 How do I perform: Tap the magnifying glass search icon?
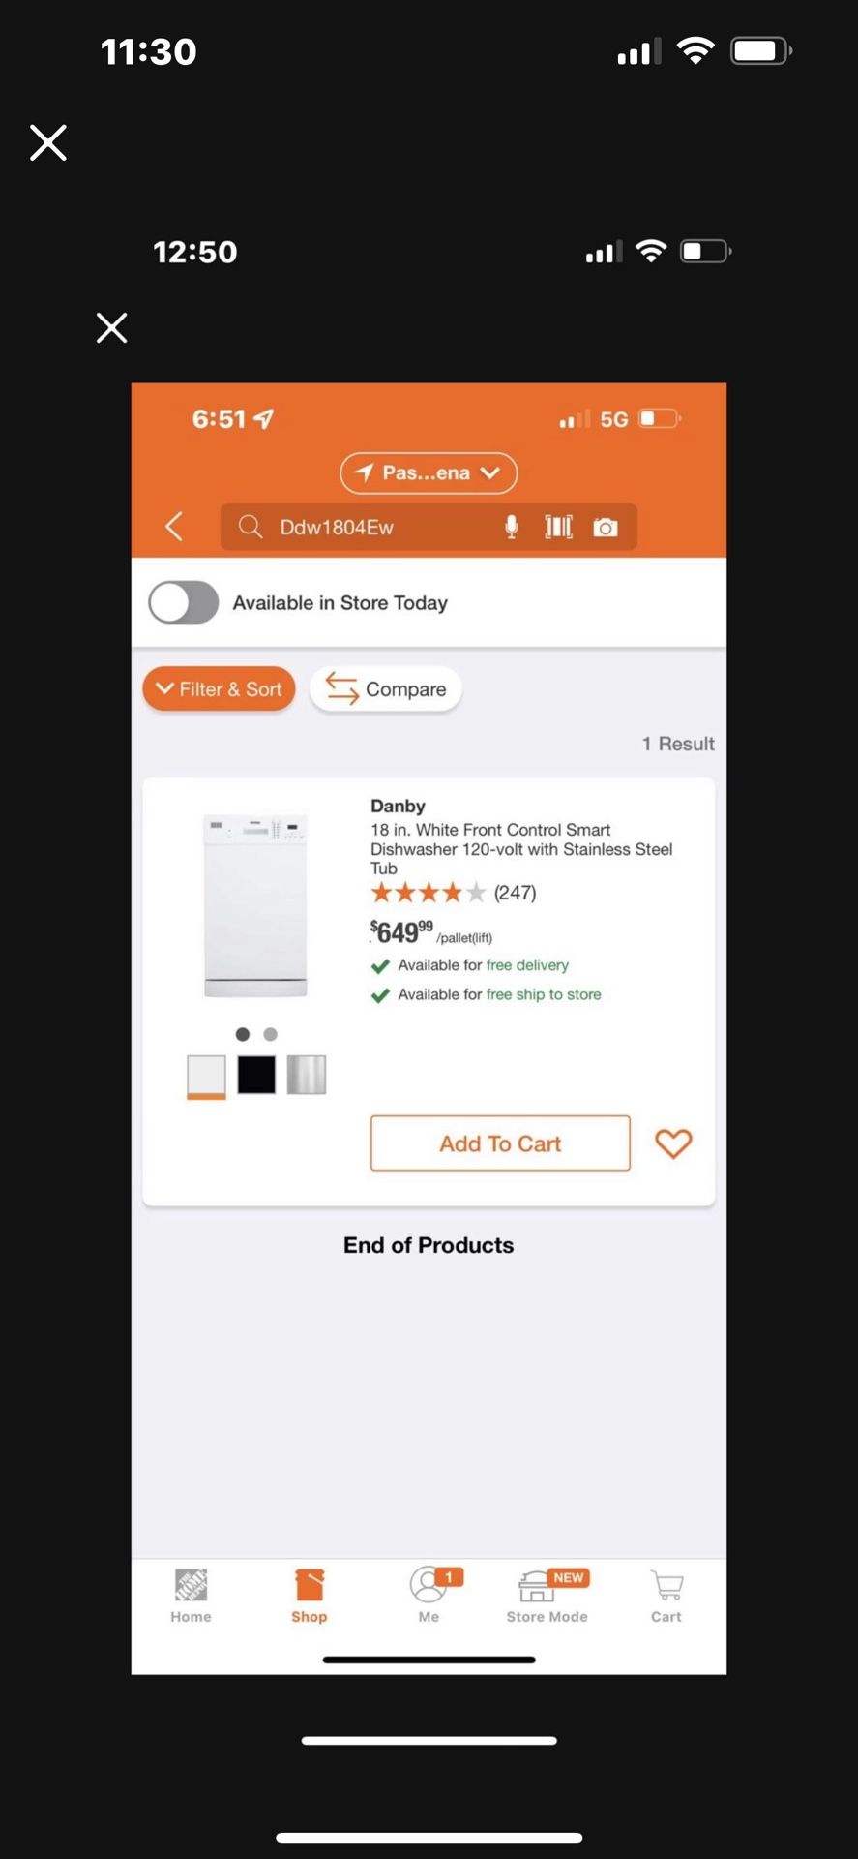coord(251,527)
